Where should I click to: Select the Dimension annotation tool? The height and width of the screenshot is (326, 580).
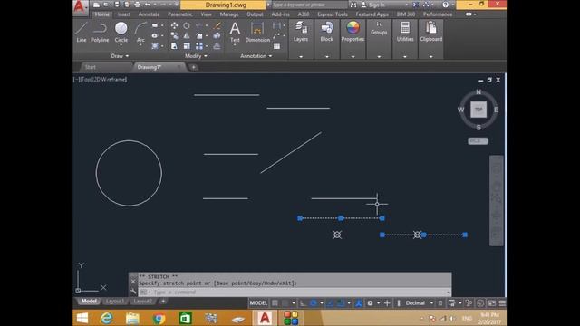tap(257, 32)
